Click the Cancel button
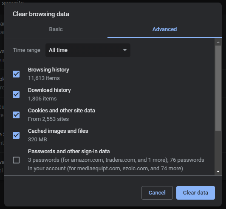The image size is (226, 209). click(157, 193)
